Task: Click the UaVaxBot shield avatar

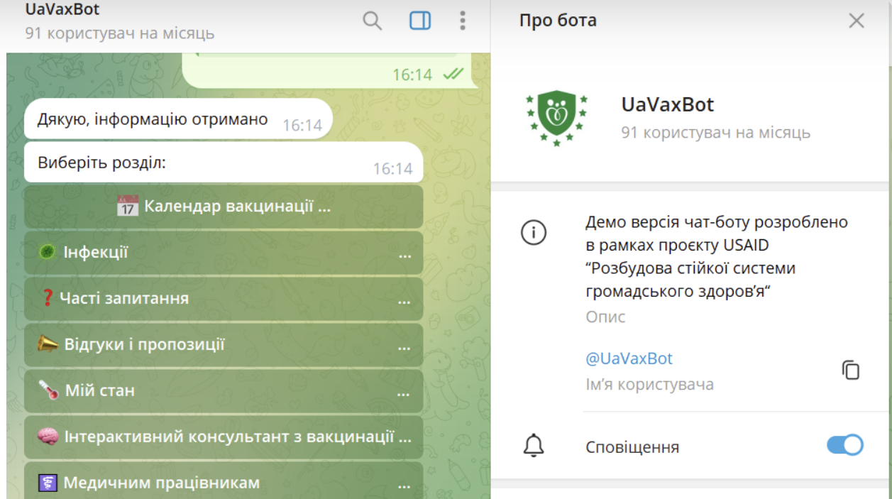Action: pyautogui.click(x=556, y=118)
